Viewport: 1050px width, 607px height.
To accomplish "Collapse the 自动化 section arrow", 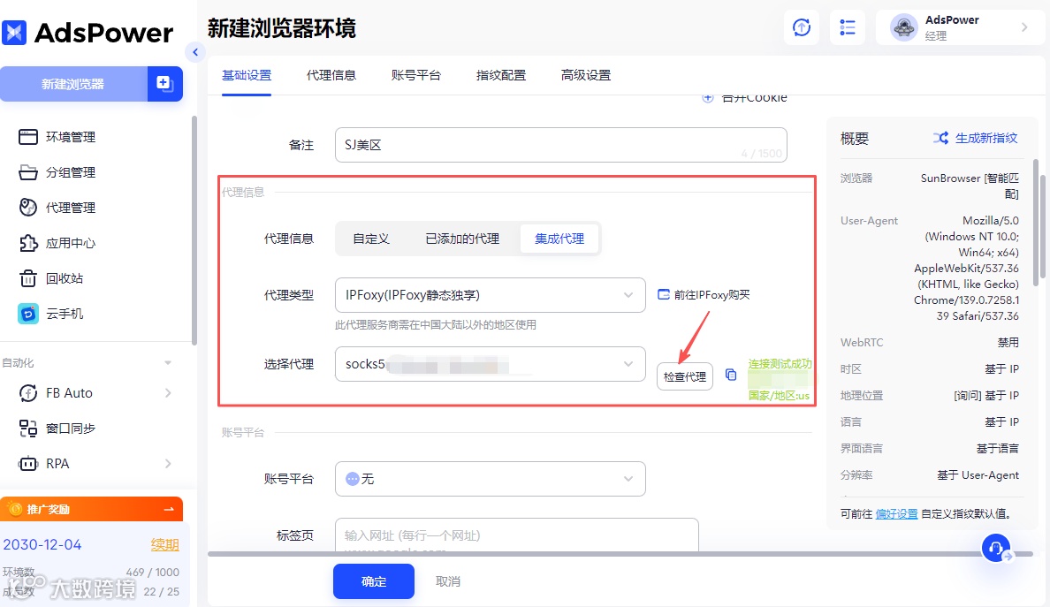I will pos(167,363).
